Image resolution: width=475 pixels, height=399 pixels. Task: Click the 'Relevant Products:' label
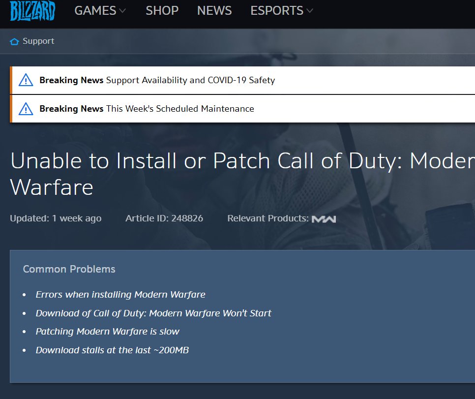point(268,218)
